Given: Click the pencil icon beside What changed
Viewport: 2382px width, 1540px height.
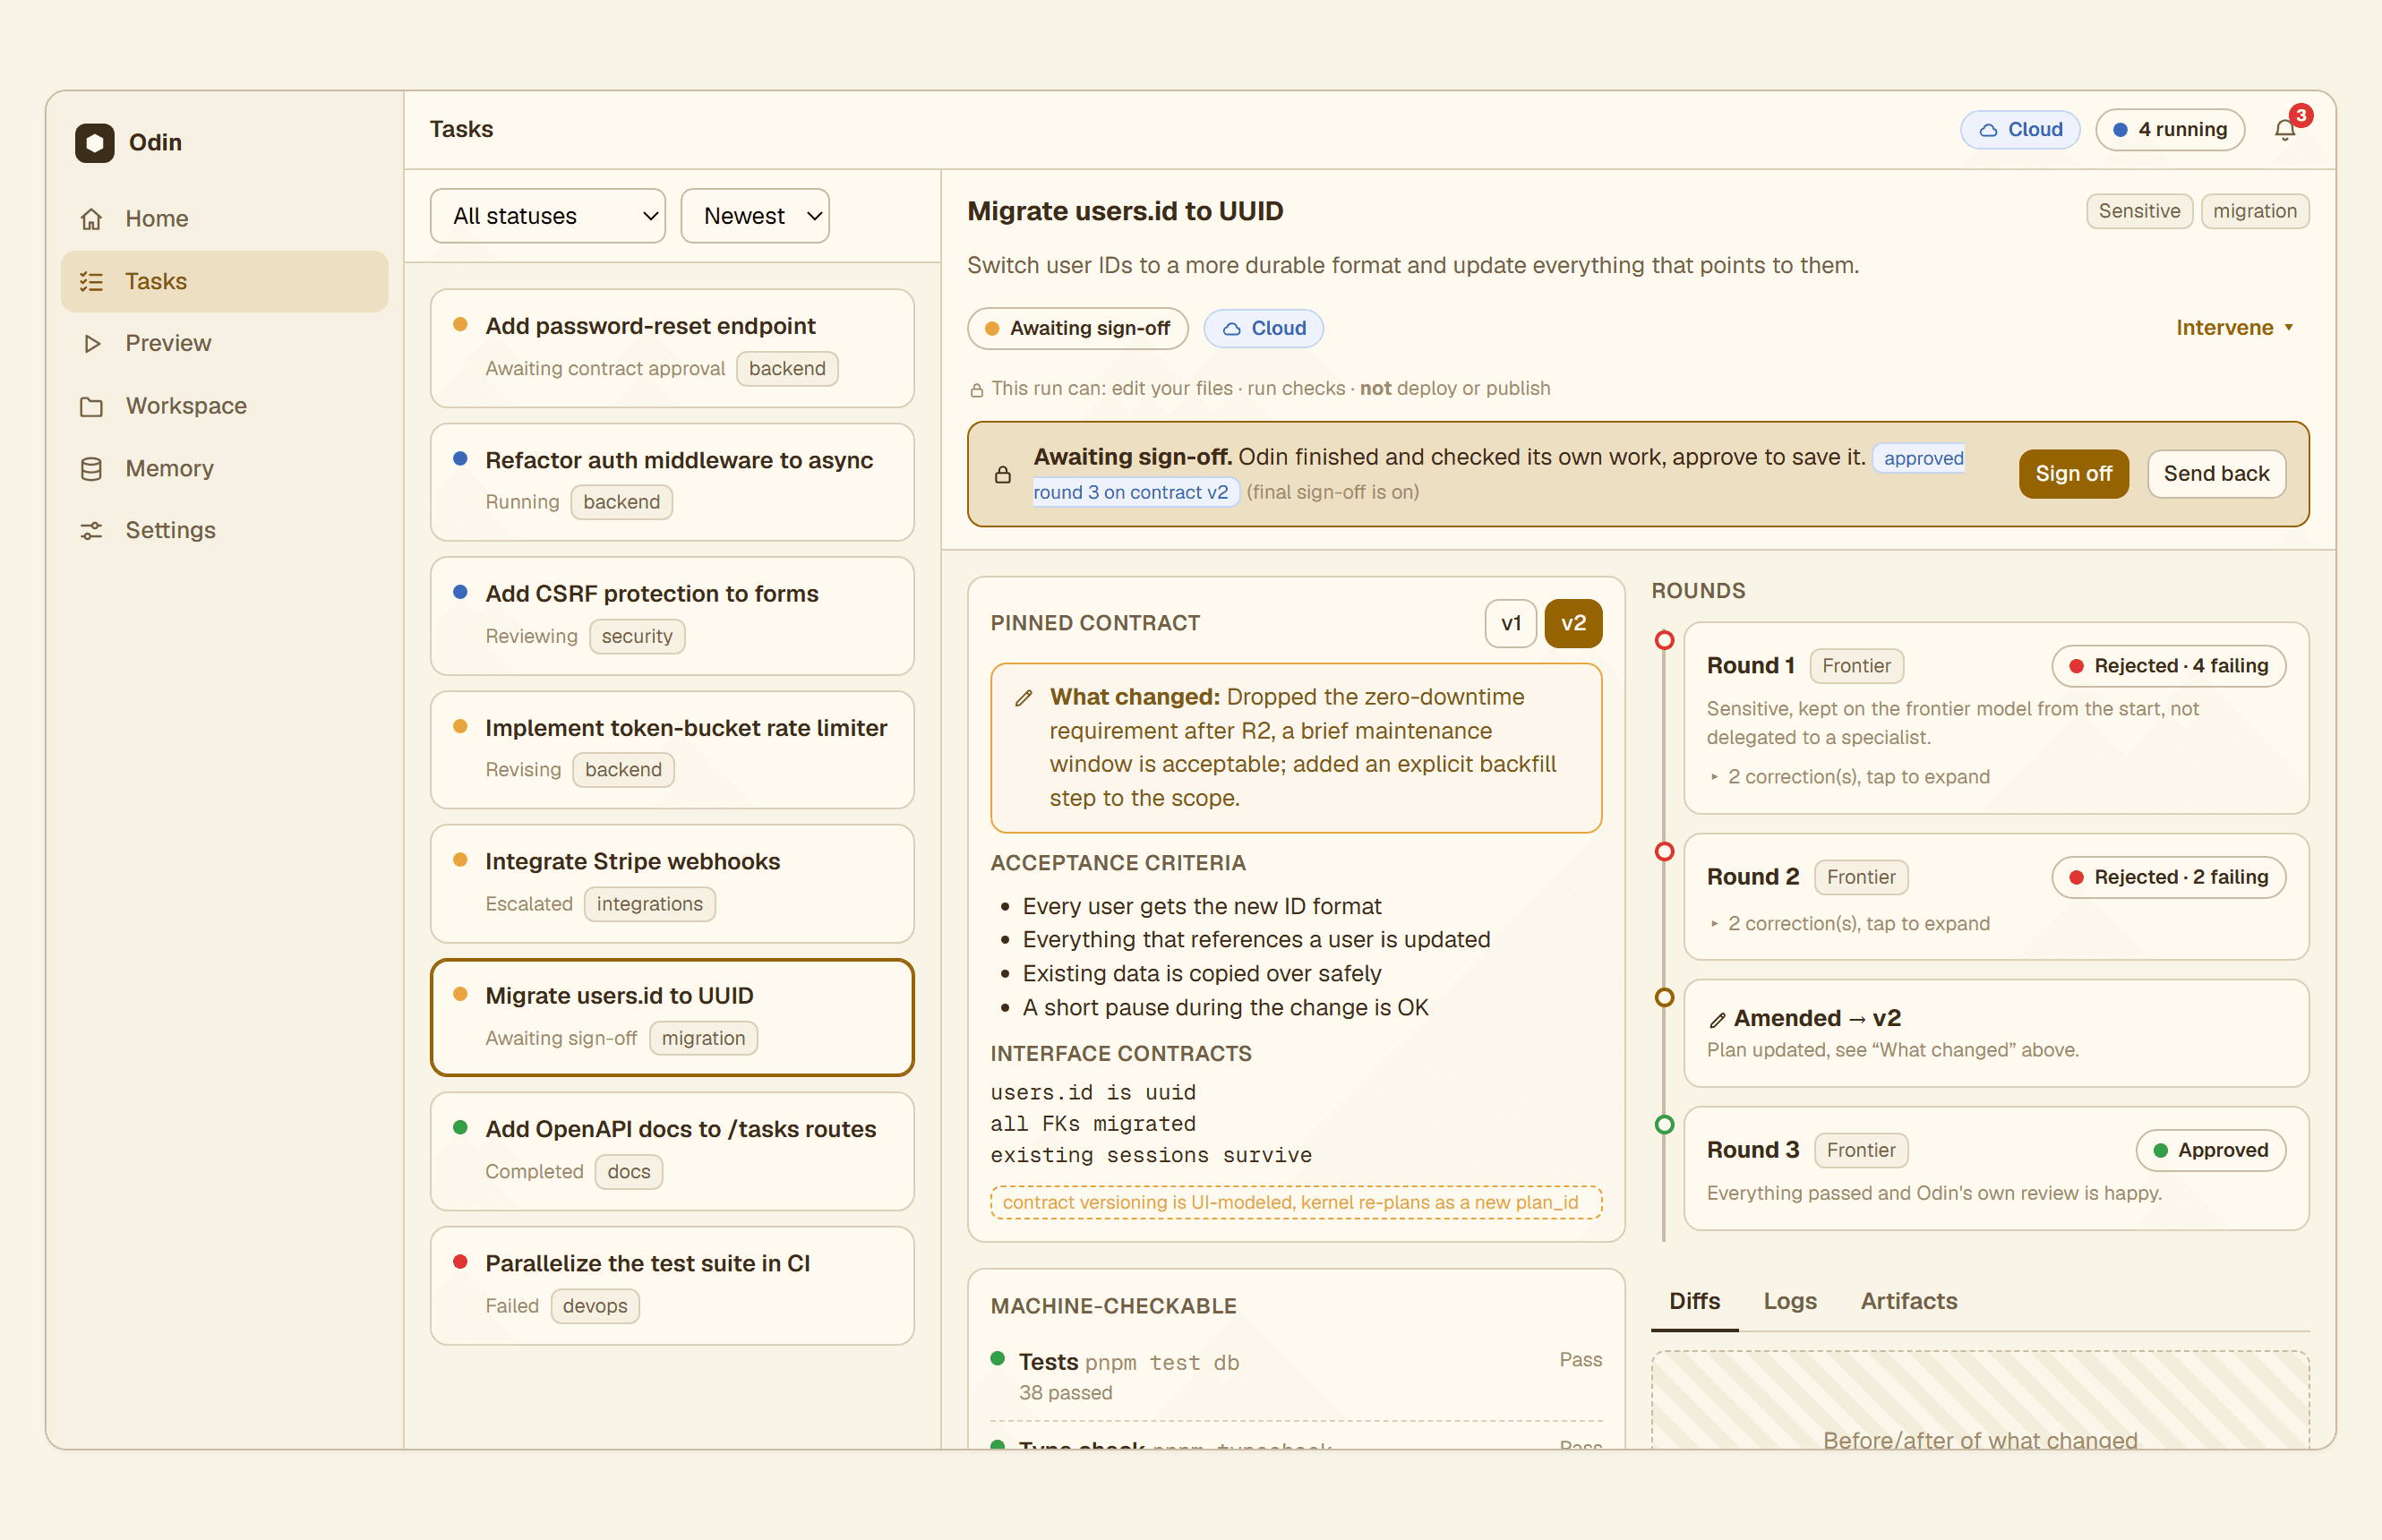Looking at the screenshot, I should click(1023, 698).
